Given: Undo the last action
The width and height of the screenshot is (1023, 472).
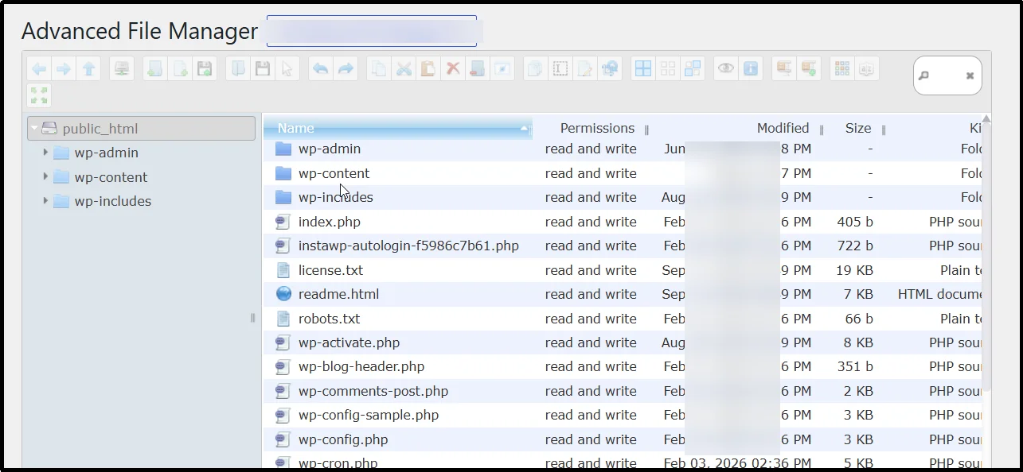Looking at the screenshot, I should pos(320,69).
